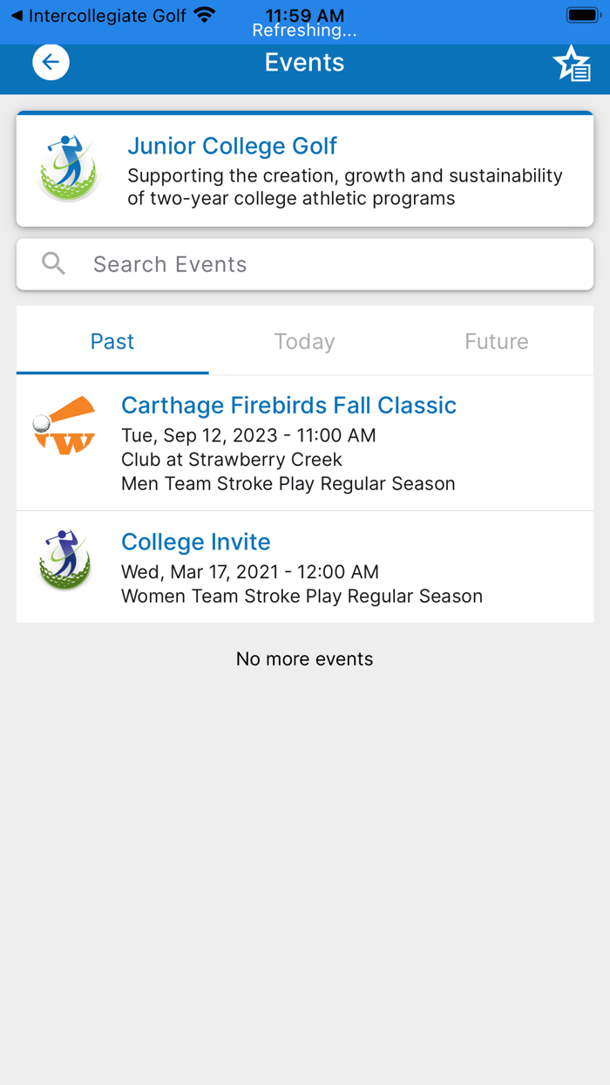Open the College Invite event

point(195,542)
